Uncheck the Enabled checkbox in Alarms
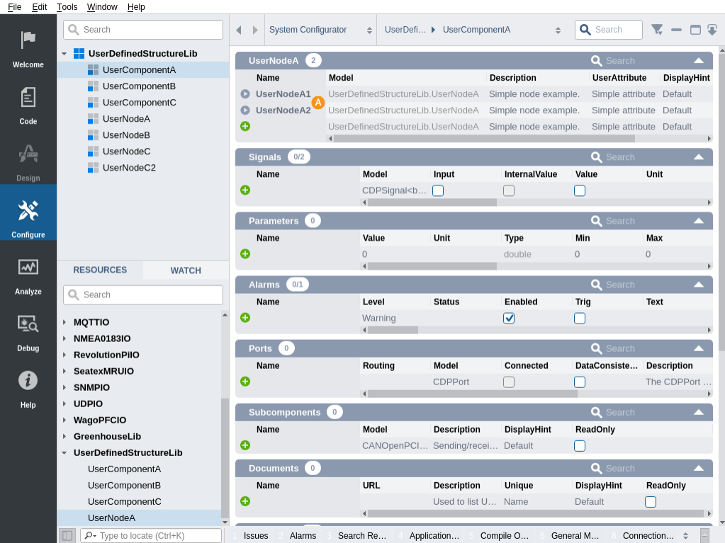This screenshot has width=725, height=543. pyautogui.click(x=509, y=318)
